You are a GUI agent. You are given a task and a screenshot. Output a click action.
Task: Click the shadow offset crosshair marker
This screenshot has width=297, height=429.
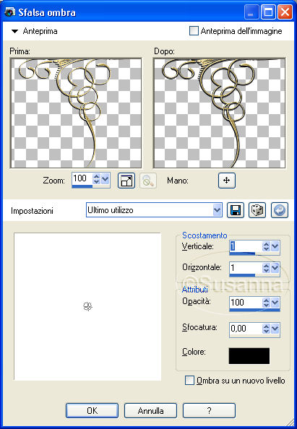pyautogui.click(x=87, y=306)
